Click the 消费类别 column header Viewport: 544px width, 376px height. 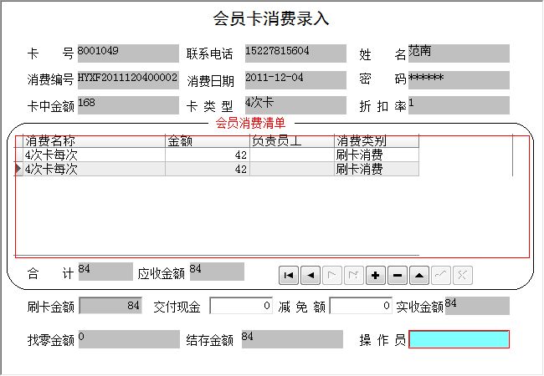pos(376,141)
